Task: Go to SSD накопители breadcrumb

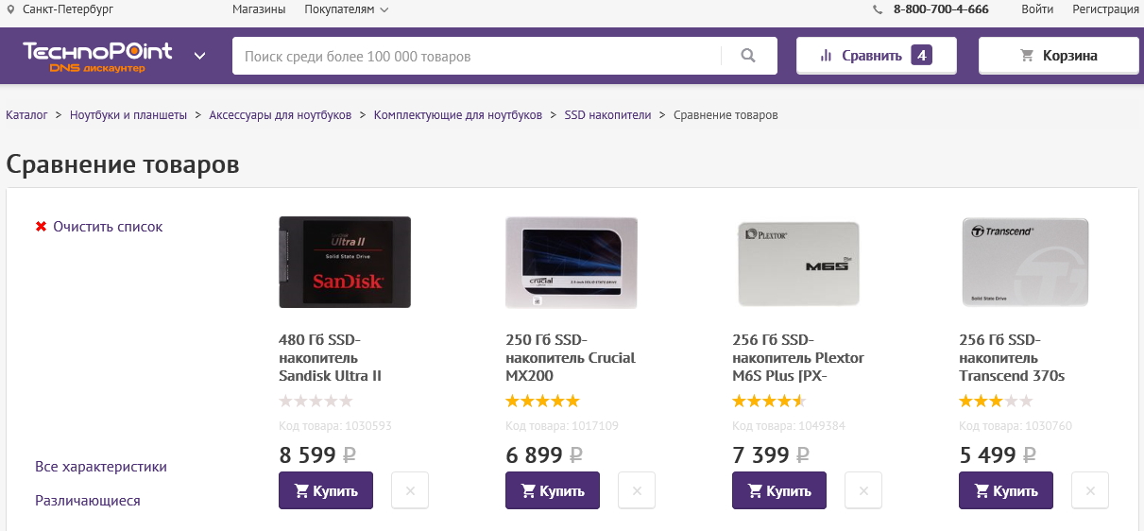Action: coord(607,115)
